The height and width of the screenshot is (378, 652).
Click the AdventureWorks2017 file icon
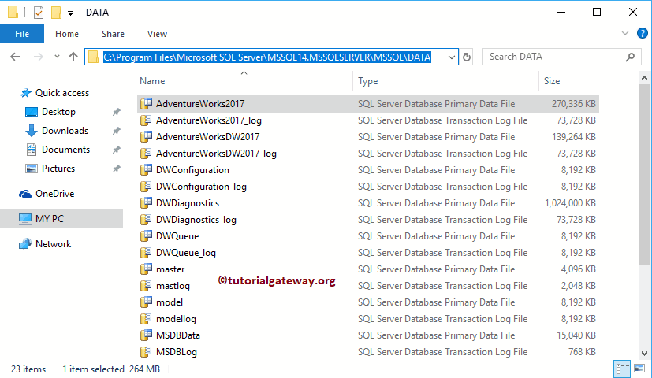click(x=146, y=103)
